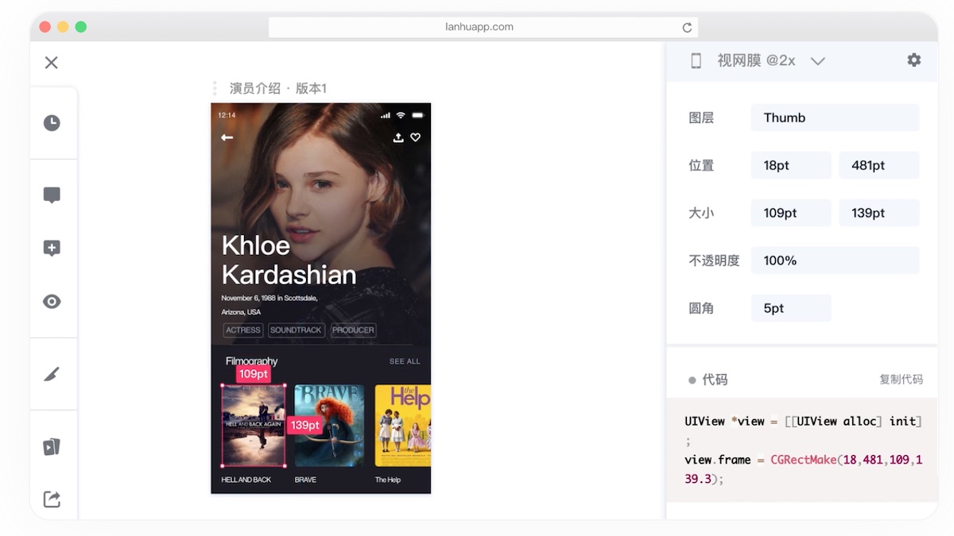Click the 100% opacity value field
954x536 pixels.
coord(835,260)
